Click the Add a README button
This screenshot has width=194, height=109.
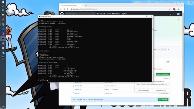[163, 100]
